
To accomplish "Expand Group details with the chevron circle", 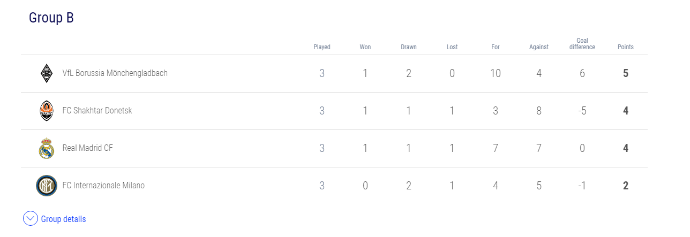I will 31,219.
